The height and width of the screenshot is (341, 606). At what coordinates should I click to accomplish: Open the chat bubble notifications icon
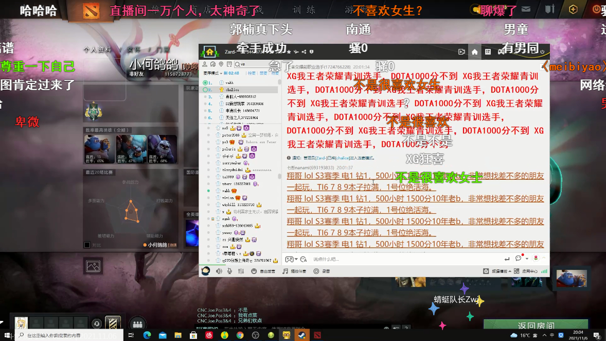(519, 258)
